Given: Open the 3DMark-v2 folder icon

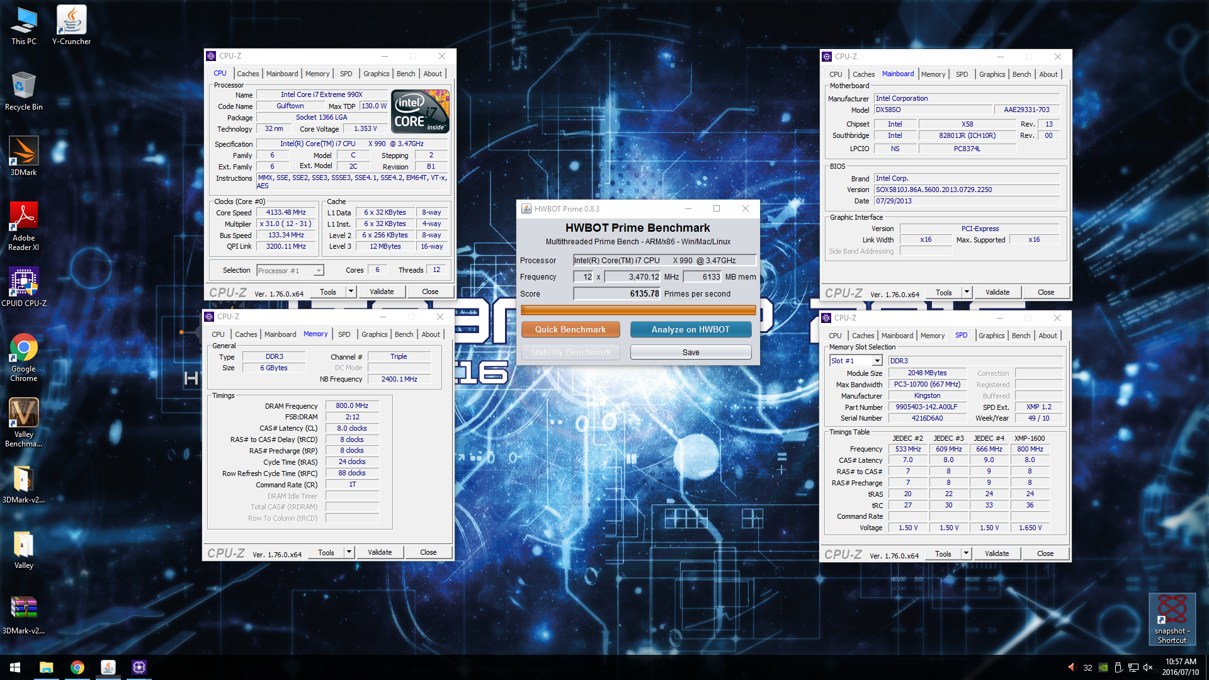Looking at the screenshot, I should tap(24, 484).
